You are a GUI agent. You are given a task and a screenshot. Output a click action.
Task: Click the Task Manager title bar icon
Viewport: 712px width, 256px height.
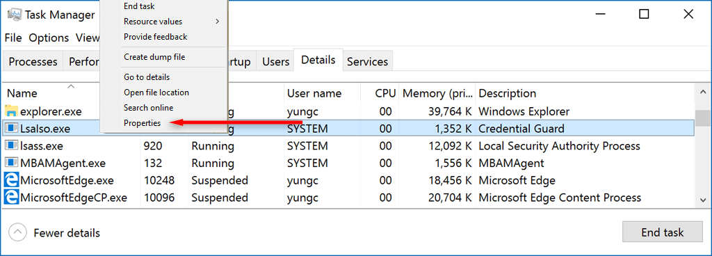(15, 15)
